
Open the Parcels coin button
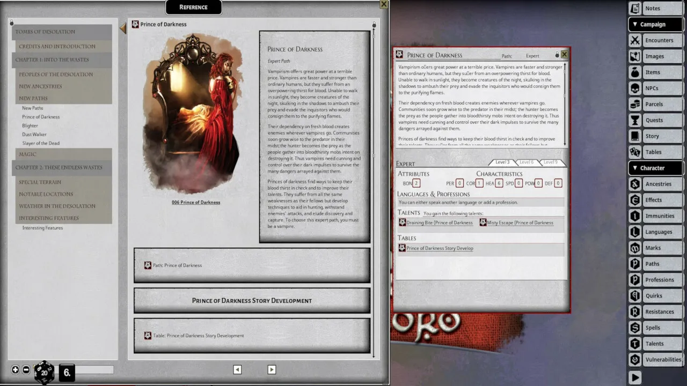[x=655, y=104]
